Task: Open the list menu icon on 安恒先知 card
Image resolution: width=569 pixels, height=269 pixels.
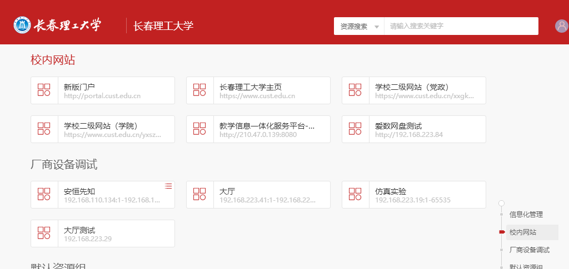Action: point(168,186)
